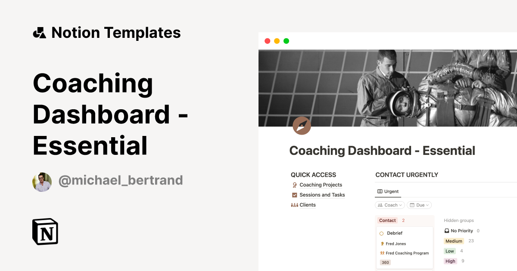Click the Debrief status circle icon
The image size is (517, 271).
click(x=382, y=233)
